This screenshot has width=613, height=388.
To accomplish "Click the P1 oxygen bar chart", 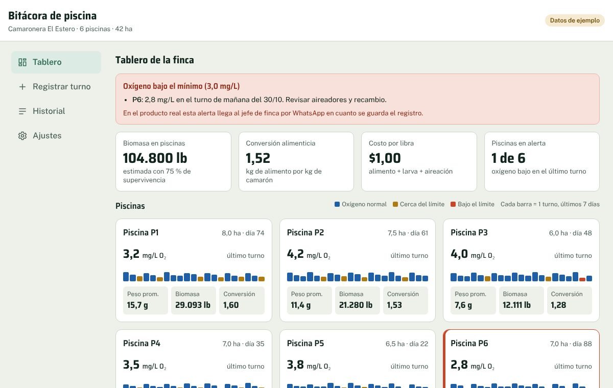I will 194,277.
